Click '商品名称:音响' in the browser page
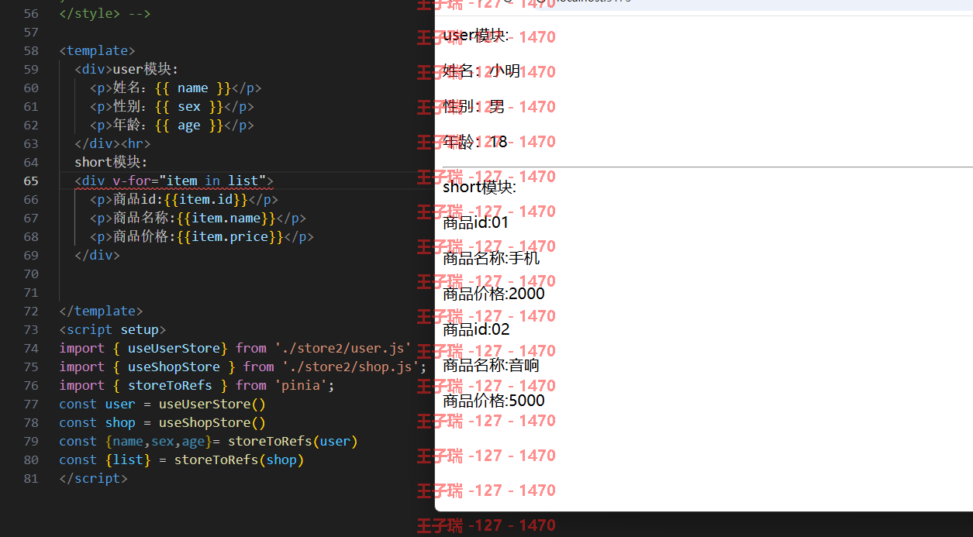The width and height of the screenshot is (973, 537). (x=492, y=366)
